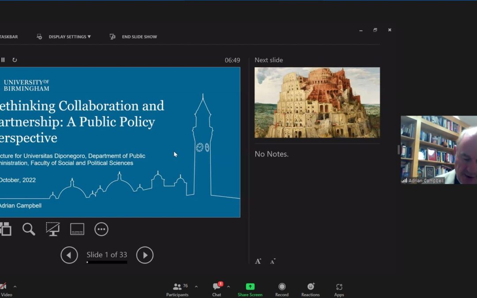Close the presenter view window

390,30
